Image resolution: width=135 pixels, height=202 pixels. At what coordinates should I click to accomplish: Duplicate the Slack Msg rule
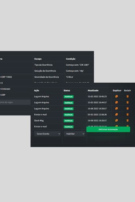(x=116, y=121)
